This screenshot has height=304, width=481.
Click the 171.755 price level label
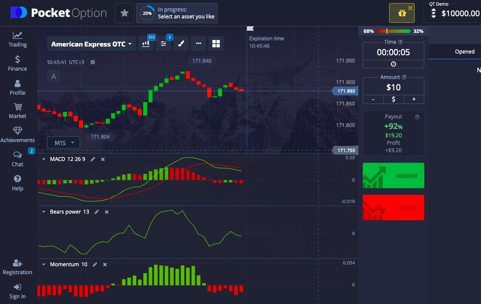pyautogui.click(x=346, y=150)
